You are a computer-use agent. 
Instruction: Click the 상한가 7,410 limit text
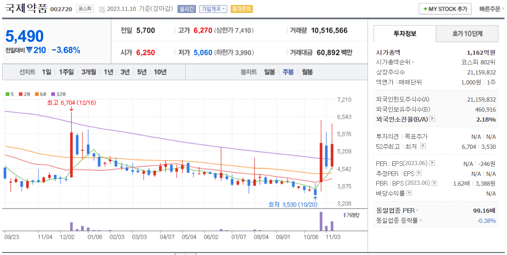click(x=234, y=31)
